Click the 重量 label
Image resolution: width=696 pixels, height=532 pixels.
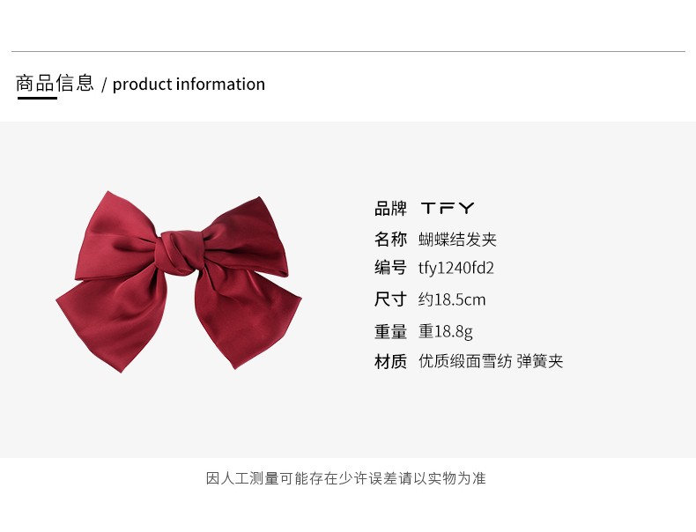(390, 331)
